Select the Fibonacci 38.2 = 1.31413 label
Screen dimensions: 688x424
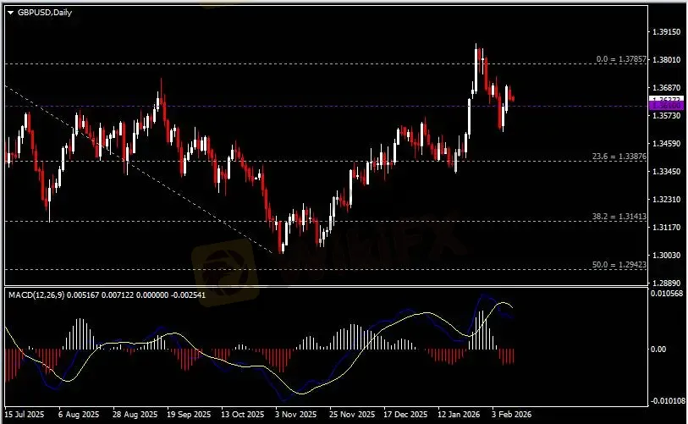pos(619,217)
